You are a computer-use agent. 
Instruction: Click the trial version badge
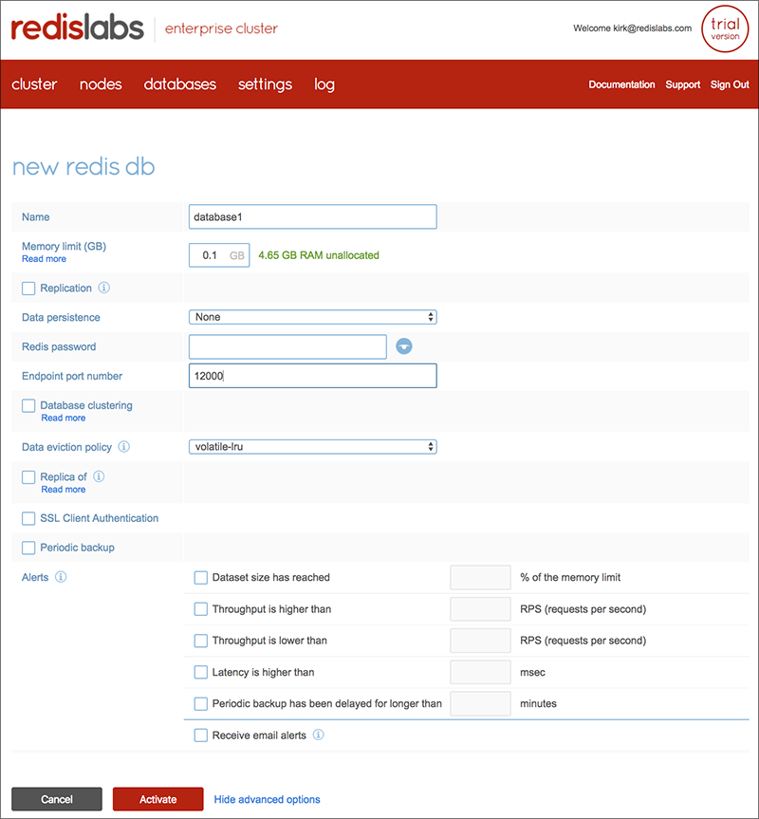pos(725,28)
